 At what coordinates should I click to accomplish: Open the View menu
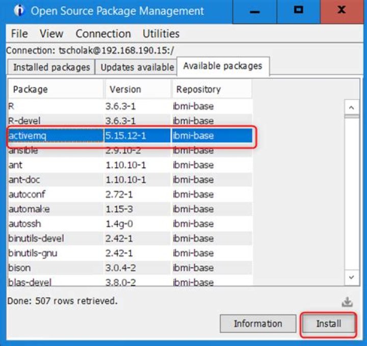click(51, 34)
